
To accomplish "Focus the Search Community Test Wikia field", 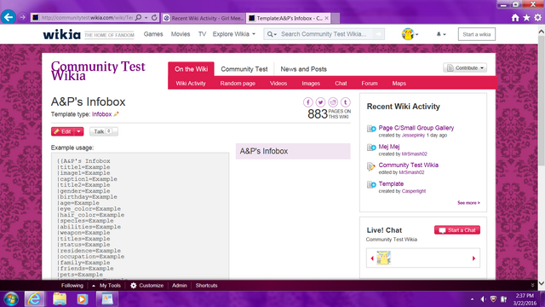I will coord(324,34).
